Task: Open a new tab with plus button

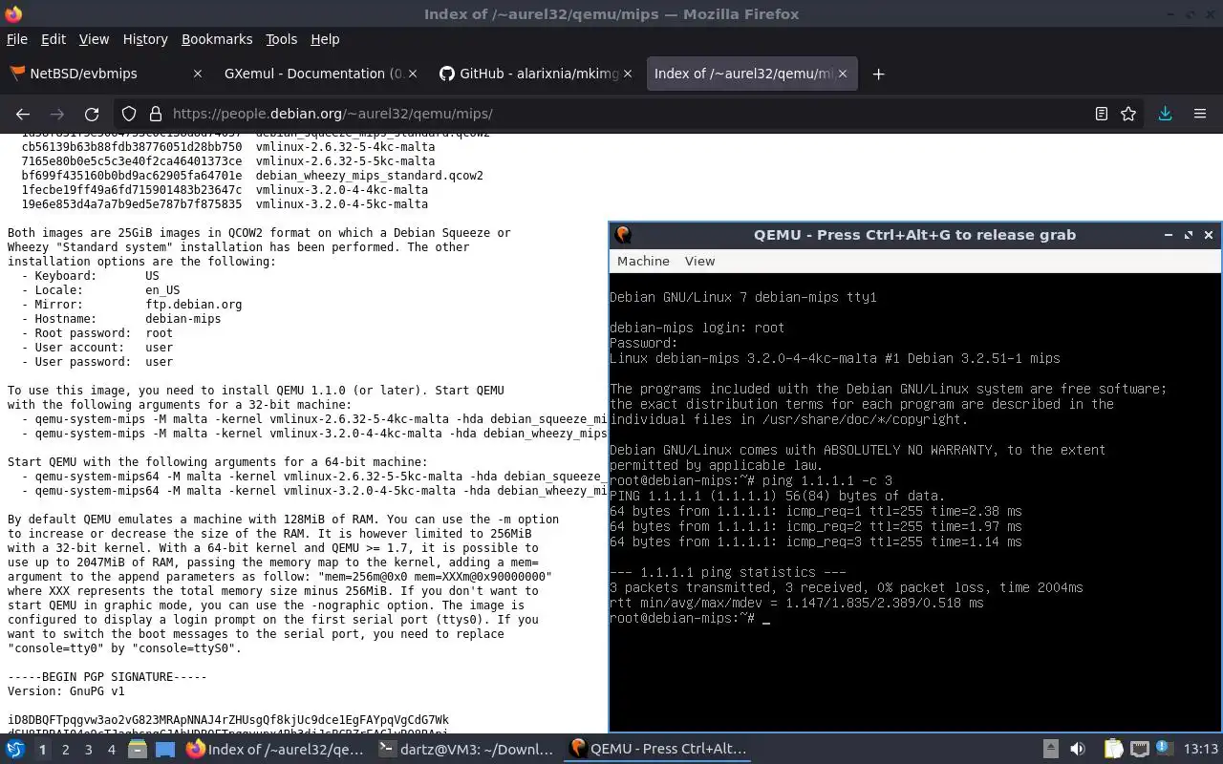Action: (x=878, y=74)
